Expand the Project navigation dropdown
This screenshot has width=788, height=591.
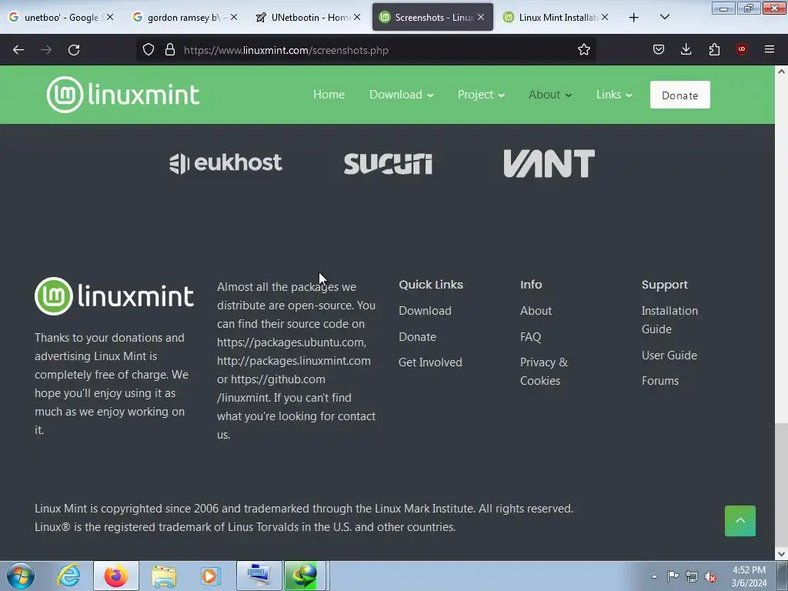pyautogui.click(x=481, y=95)
